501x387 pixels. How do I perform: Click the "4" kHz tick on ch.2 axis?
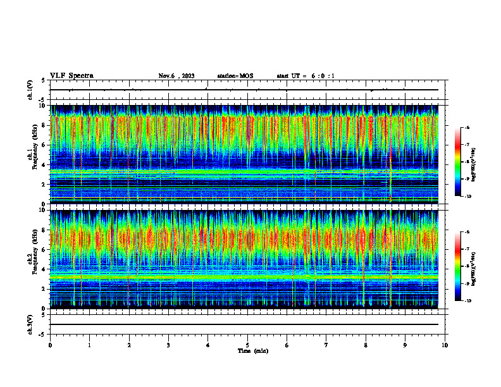(44, 269)
